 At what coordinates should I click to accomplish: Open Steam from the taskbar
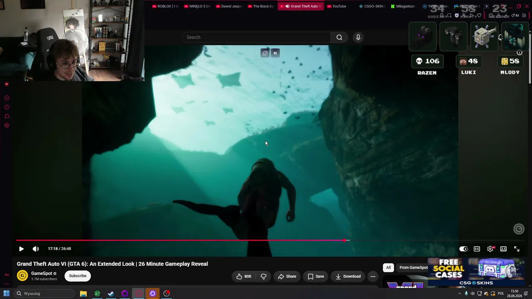tap(111, 294)
